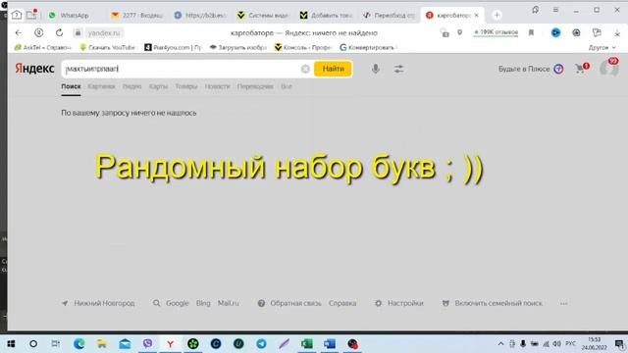Screen dimensions: 628x353
Task: Clear the search query with X icon
Action: pos(305,70)
